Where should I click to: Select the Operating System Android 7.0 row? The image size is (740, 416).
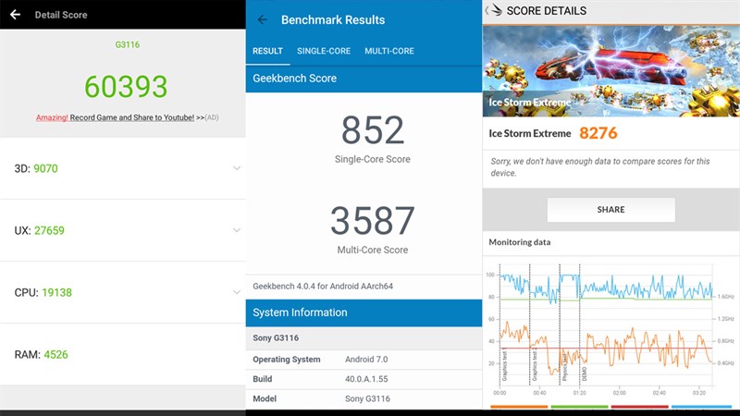(364, 360)
